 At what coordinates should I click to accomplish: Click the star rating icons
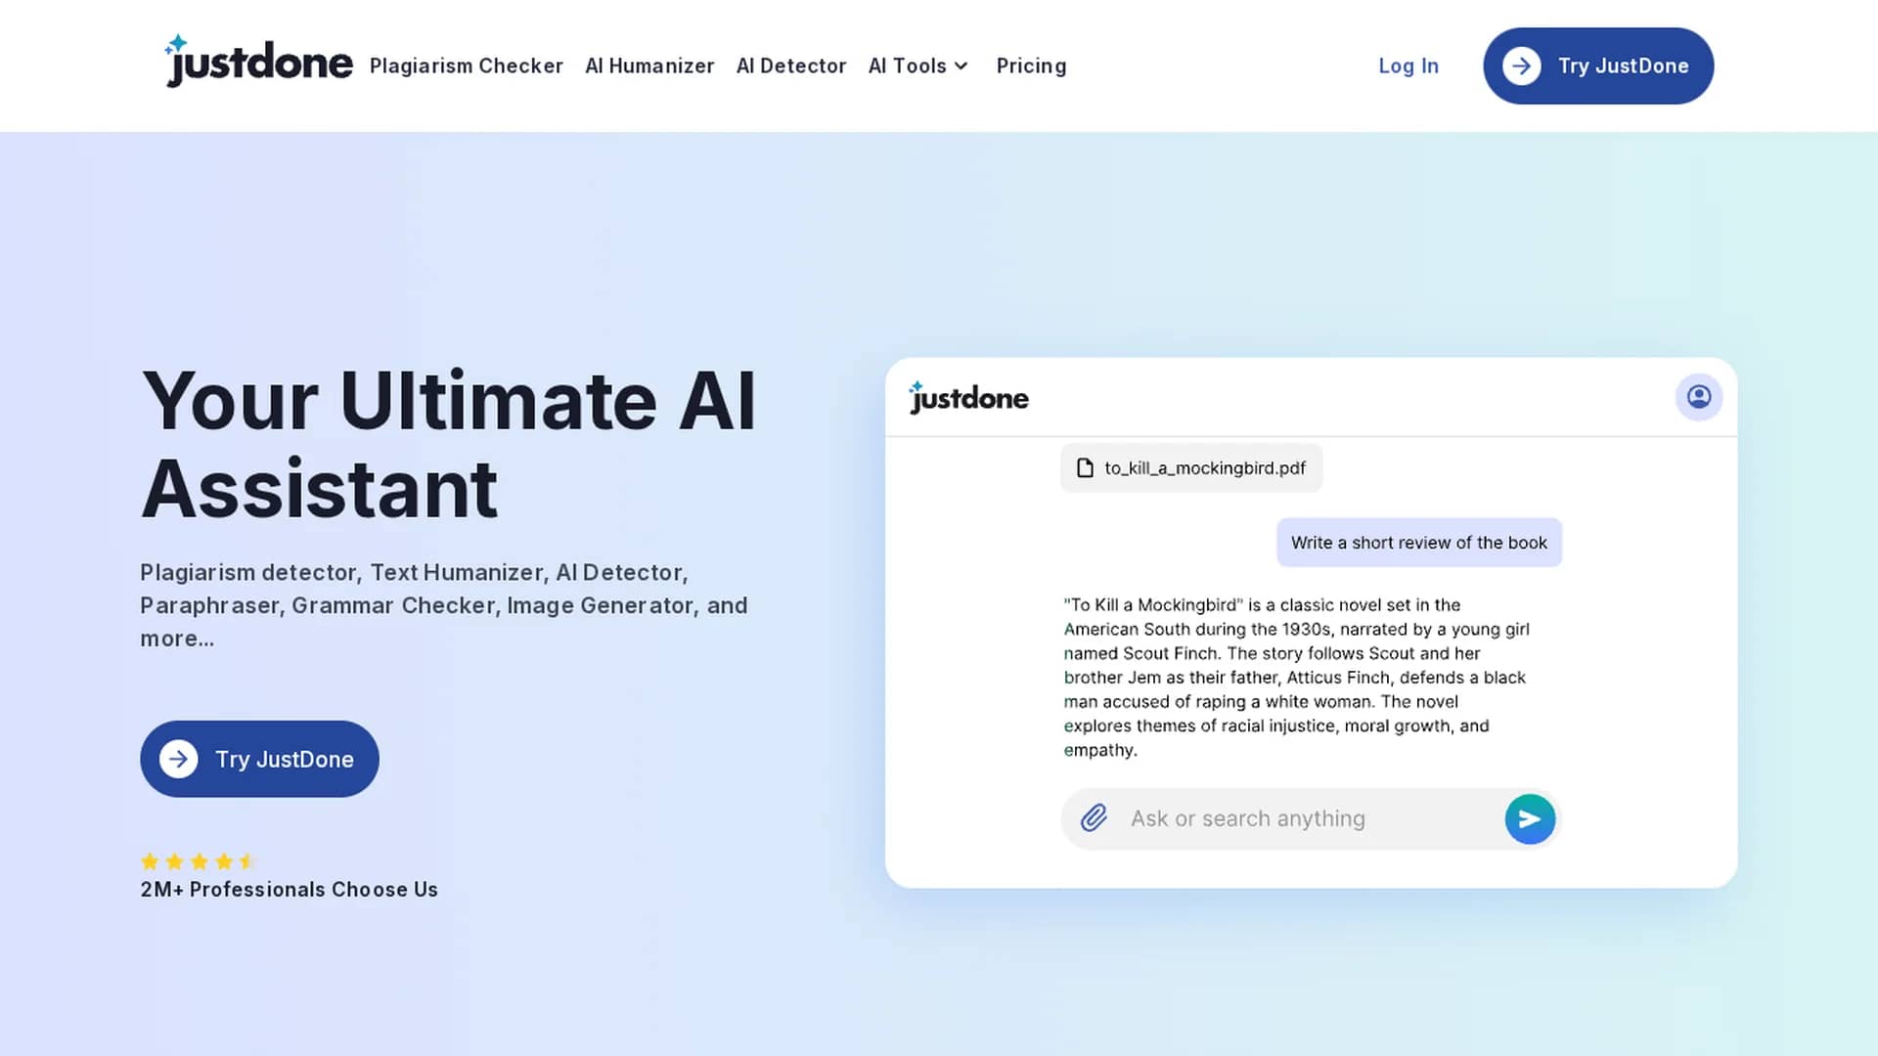[x=199, y=861]
